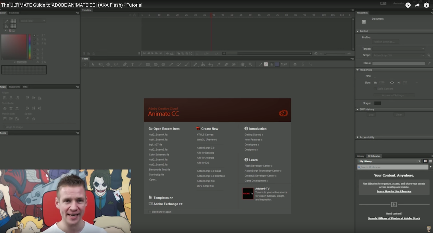Click the match width icon
433x233 pixels.
5,119
